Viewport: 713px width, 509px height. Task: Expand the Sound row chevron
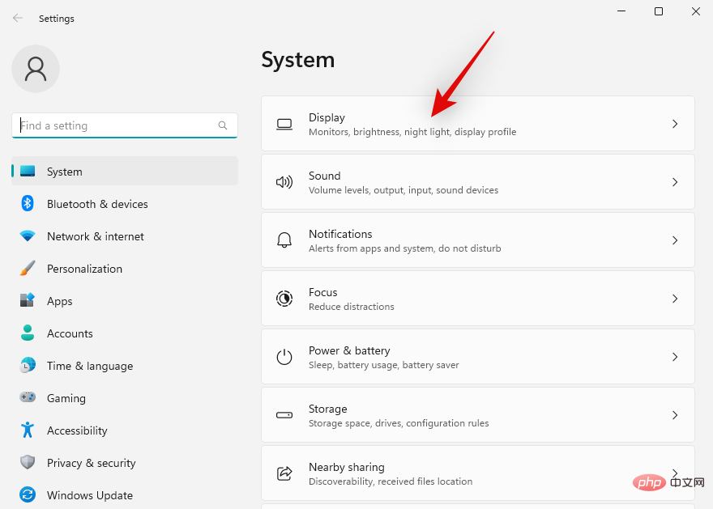click(675, 181)
